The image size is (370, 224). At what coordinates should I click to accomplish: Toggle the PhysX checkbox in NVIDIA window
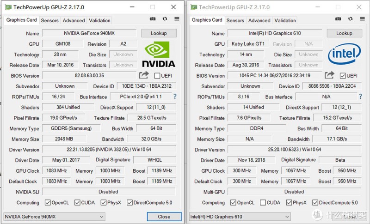click(x=103, y=203)
